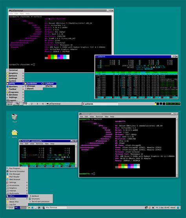Select Xfwrite from TextEditor submenu
Viewport: 186px width, 218px height.
(49, 86)
